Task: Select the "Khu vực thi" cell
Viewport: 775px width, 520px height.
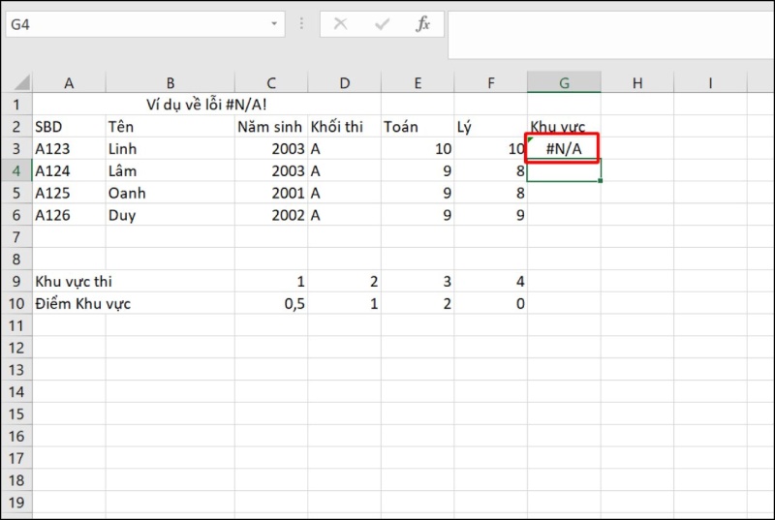Action: click(x=79, y=282)
